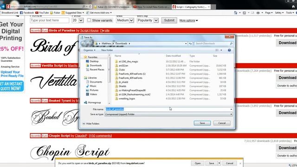The width and height of the screenshot is (297, 167).
Task: Open the 150 comments link
Action: pos(100,136)
